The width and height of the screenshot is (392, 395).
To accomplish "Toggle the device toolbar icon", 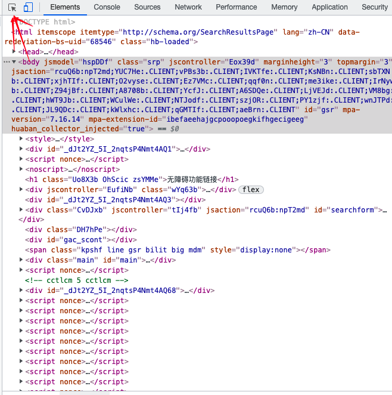I will point(28,7).
